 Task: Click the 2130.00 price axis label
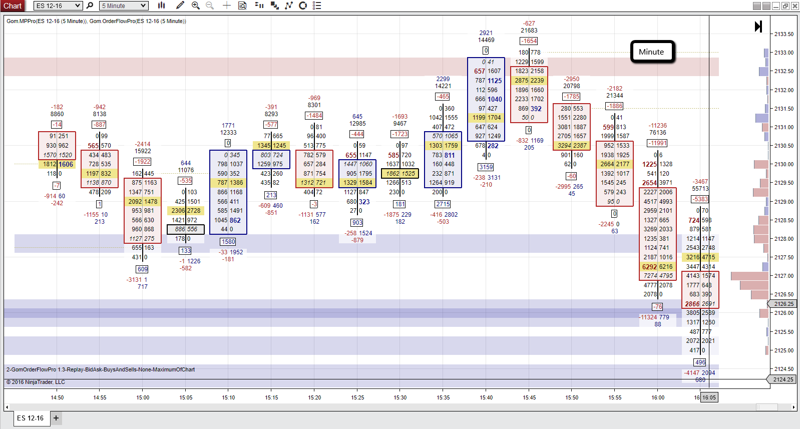pyautogui.click(x=784, y=164)
